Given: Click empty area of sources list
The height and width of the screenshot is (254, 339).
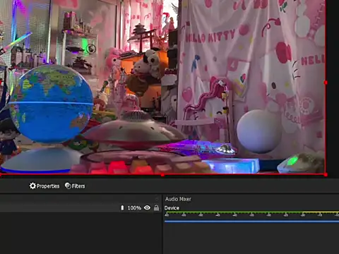Looking at the screenshot, I should pos(81,233).
